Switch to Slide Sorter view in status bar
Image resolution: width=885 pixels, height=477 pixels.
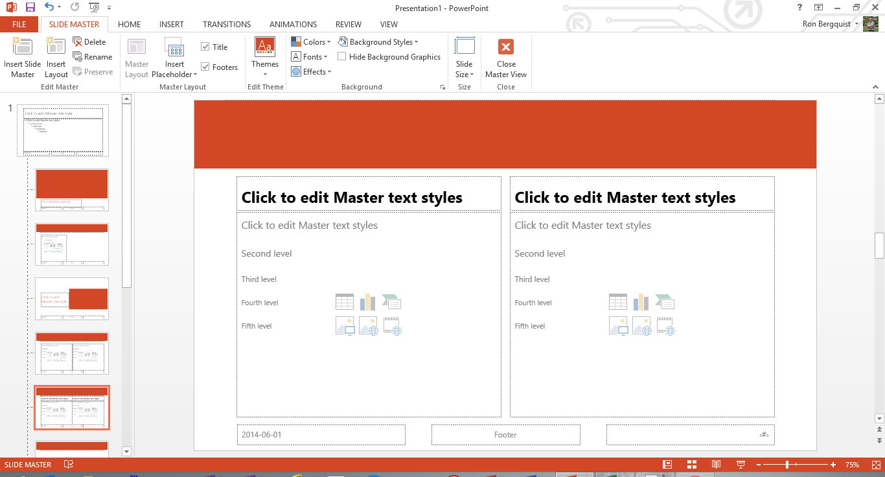pyautogui.click(x=691, y=465)
